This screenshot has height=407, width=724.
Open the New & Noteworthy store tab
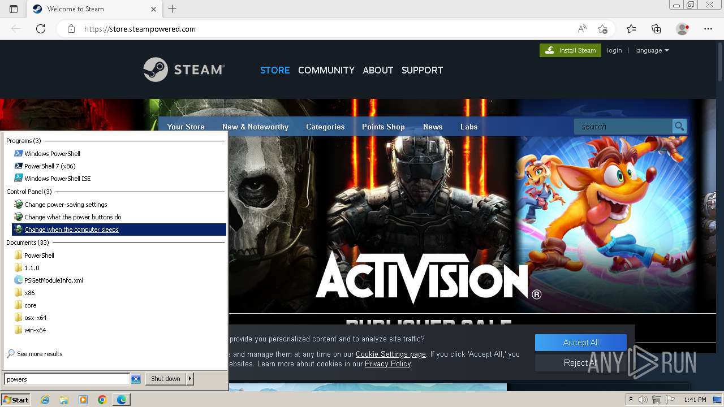pyautogui.click(x=255, y=127)
